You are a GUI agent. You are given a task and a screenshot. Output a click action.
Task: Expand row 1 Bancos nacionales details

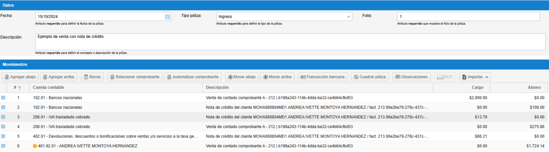point(3,98)
